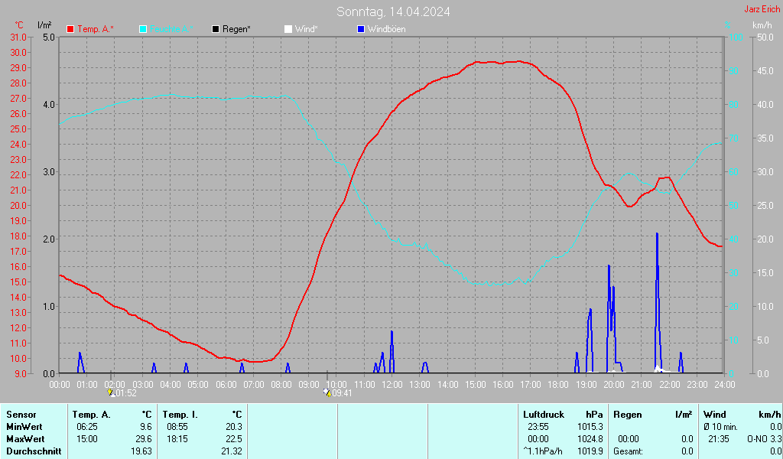Click the '15:00' maximum time cell

pos(87,439)
